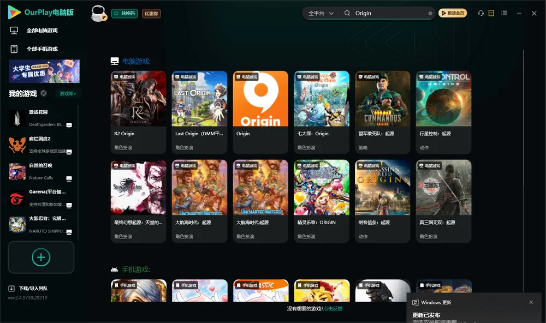Open the 大航海时代: 起源 card with colon

199,201
